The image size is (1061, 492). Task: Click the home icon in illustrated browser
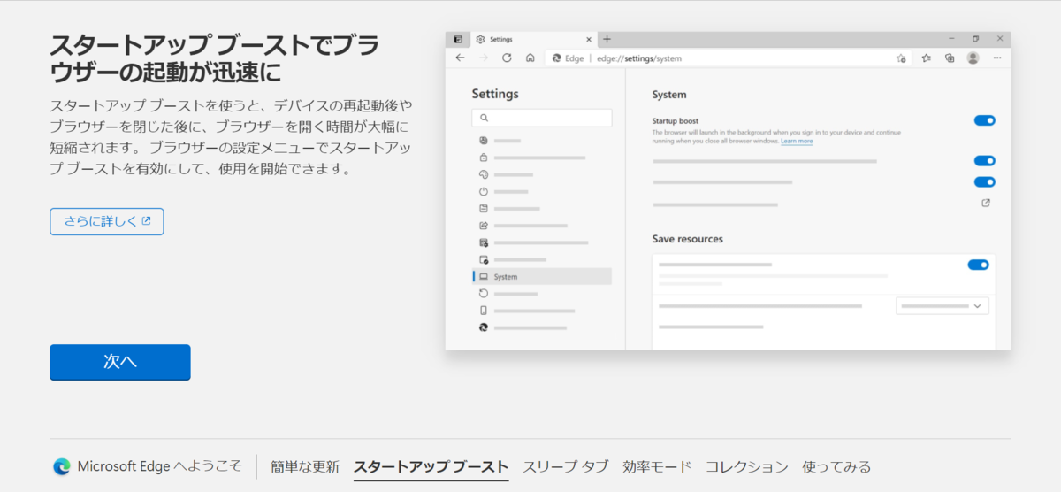[x=530, y=58]
